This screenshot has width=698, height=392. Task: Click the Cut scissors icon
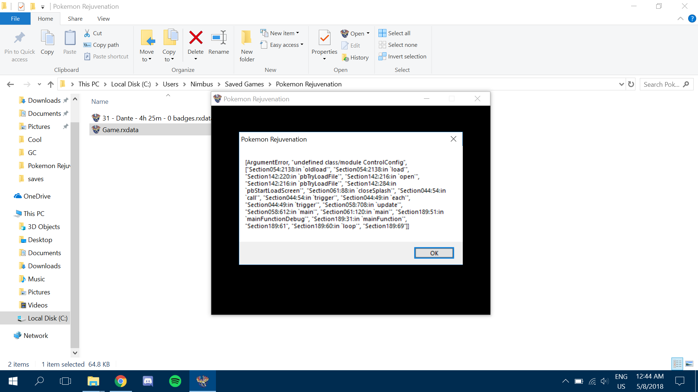87,33
